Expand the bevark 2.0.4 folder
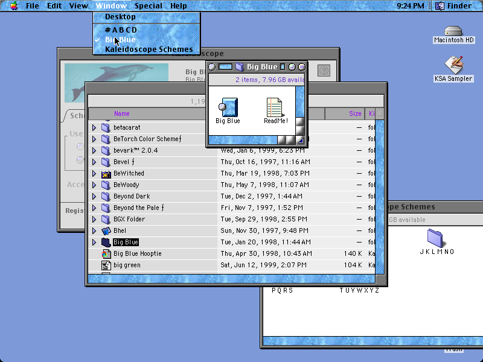This screenshot has width=483, height=362. [94, 150]
